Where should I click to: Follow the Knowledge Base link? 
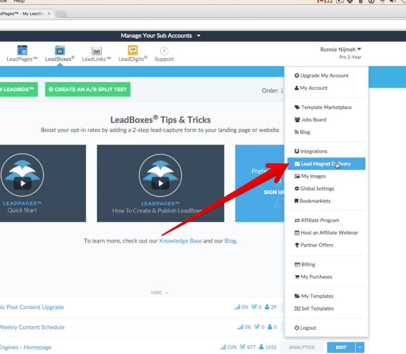pyautogui.click(x=180, y=241)
